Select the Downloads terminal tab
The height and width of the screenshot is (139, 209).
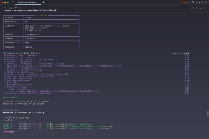(x=27, y=2)
